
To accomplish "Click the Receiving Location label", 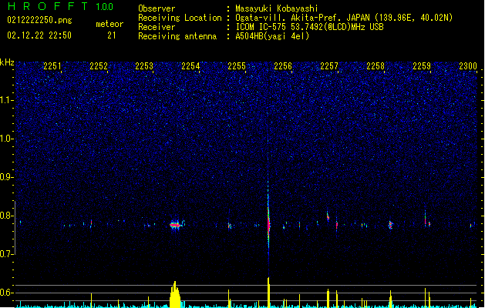I will [x=180, y=18].
